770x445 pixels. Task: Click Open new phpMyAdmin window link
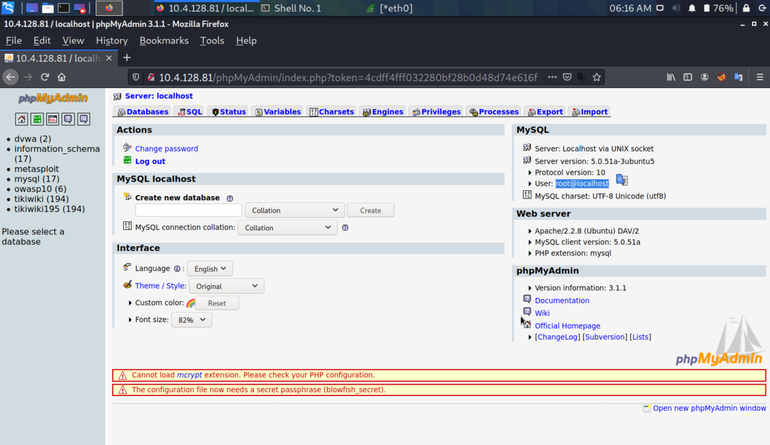pos(709,408)
